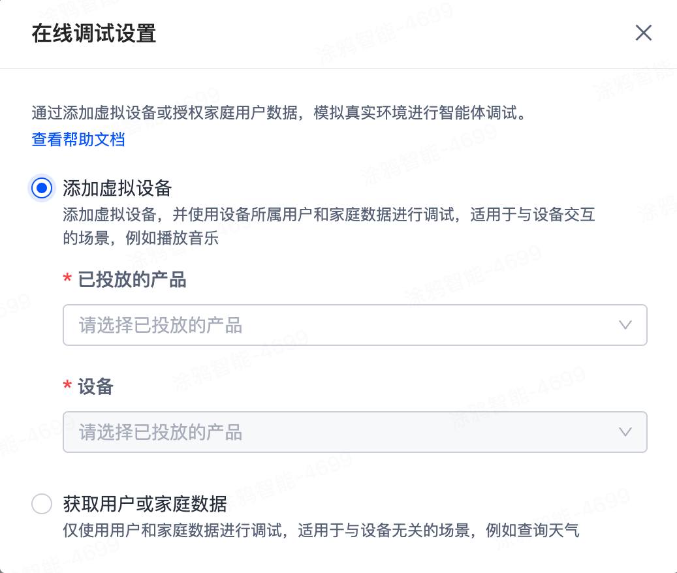View the help documentation

pyautogui.click(x=78, y=139)
